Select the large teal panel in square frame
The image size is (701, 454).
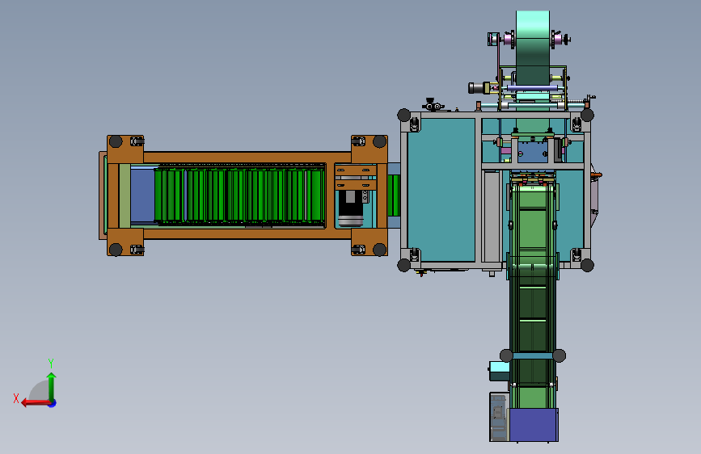441,190
